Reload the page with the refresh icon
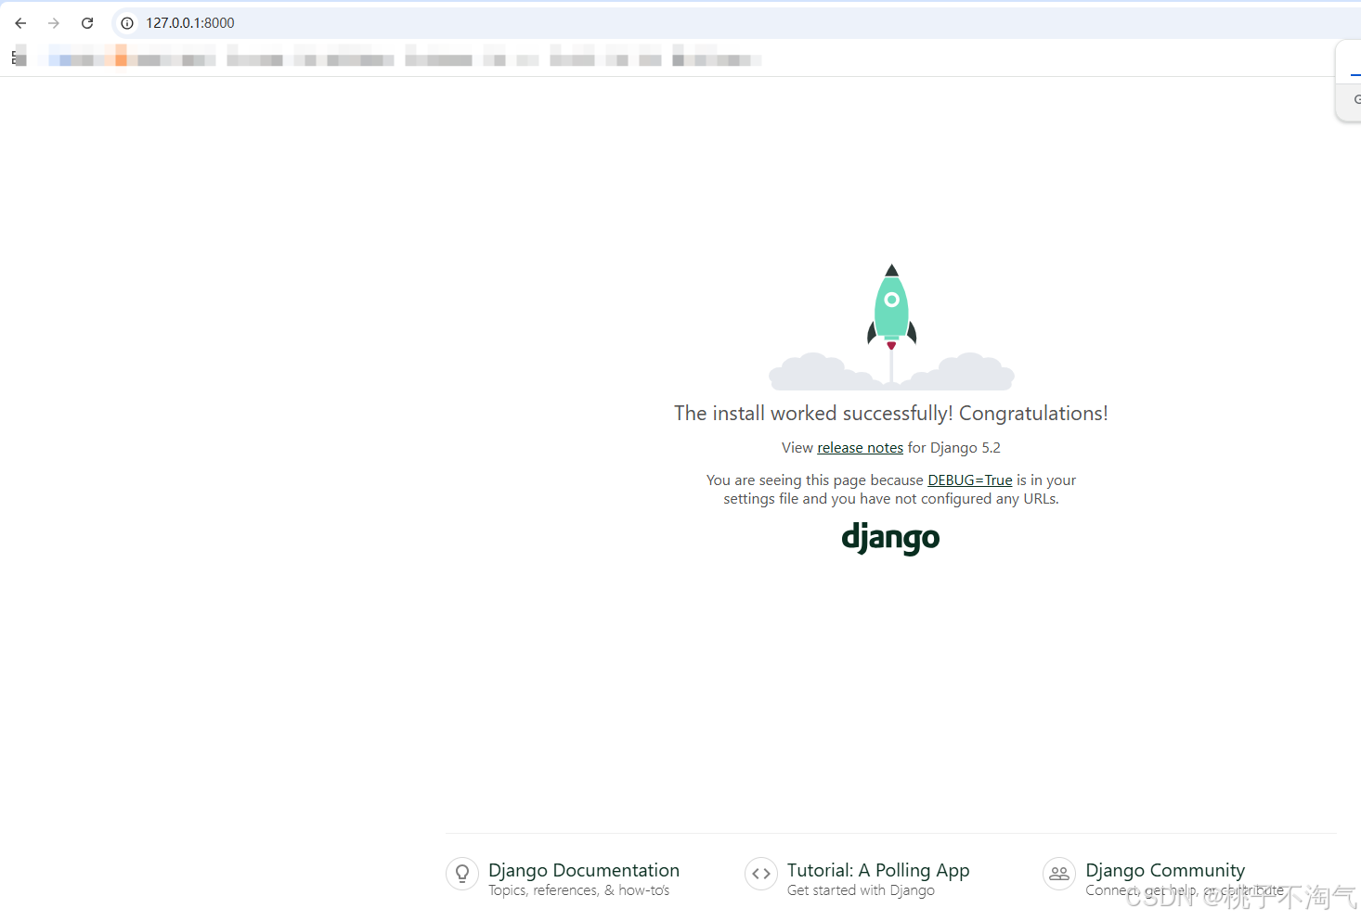The width and height of the screenshot is (1361, 921). (x=87, y=23)
